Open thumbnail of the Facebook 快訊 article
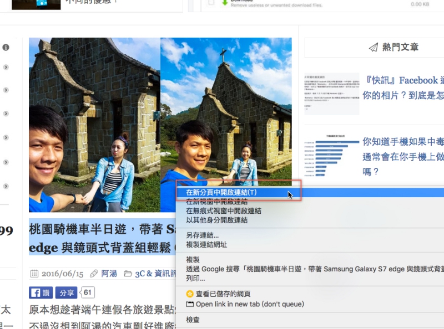The width and height of the screenshot is (444, 329). click(x=332, y=94)
